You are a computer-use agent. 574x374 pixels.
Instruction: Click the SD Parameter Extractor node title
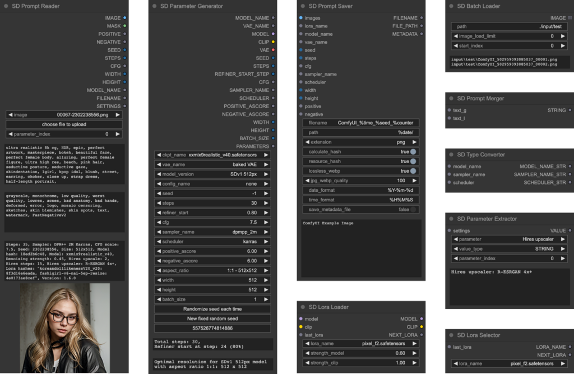[x=487, y=219]
